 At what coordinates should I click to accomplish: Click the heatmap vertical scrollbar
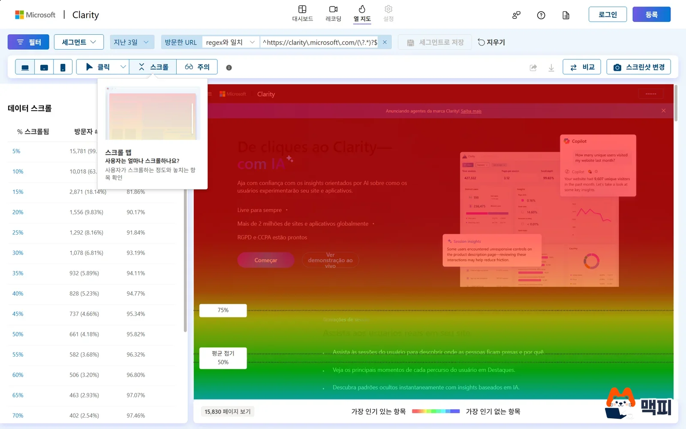click(x=676, y=103)
